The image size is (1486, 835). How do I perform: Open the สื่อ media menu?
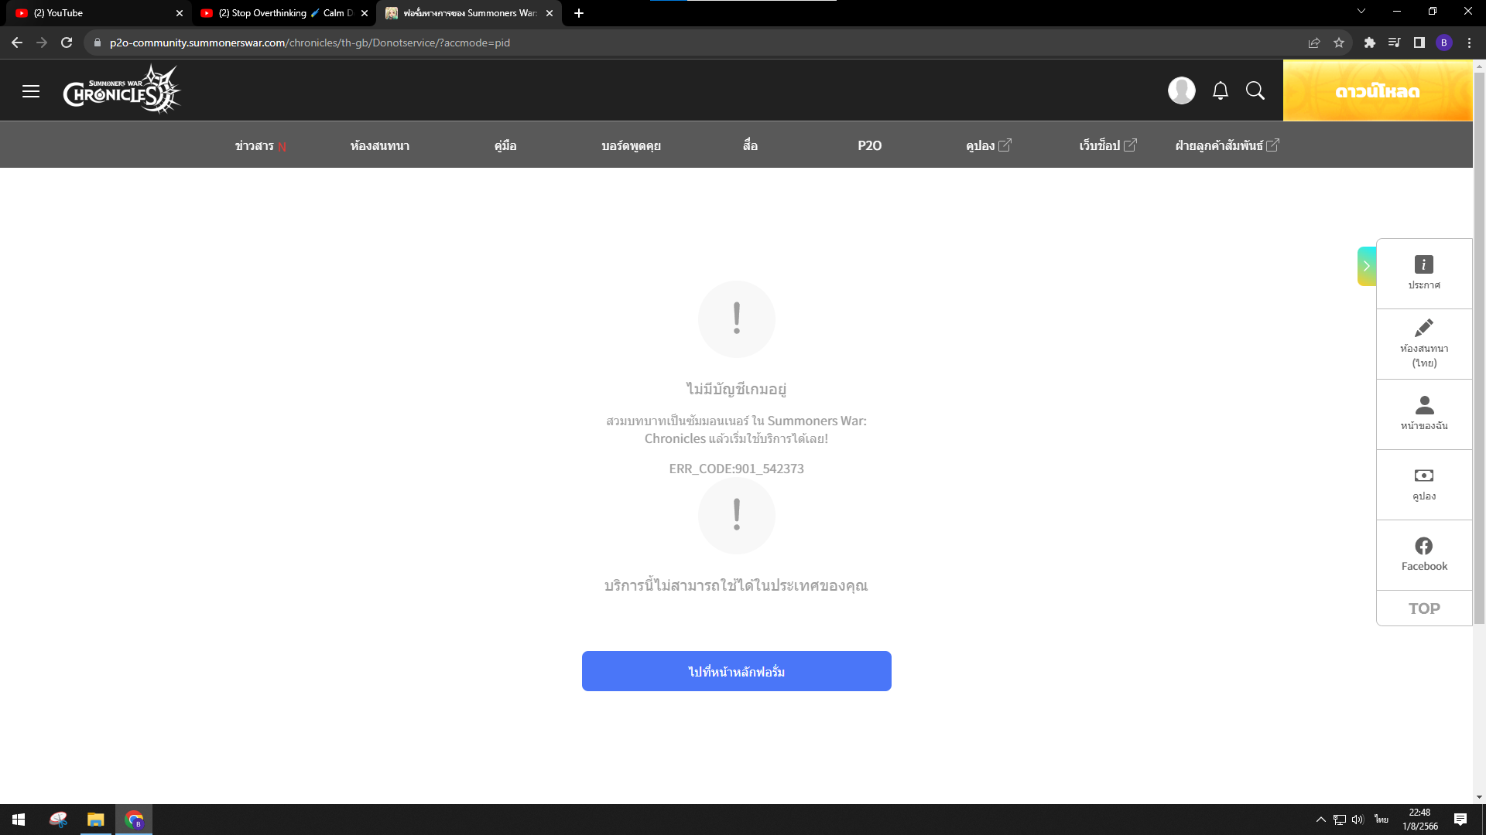(750, 145)
